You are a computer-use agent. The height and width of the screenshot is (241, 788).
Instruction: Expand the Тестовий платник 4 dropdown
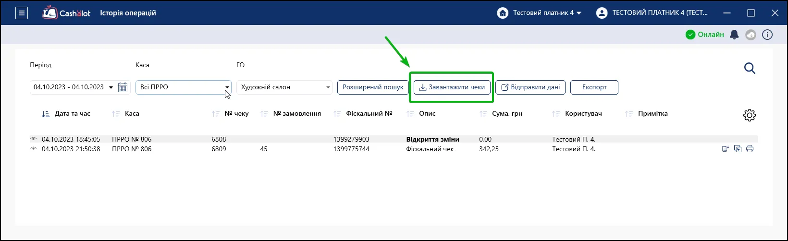click(579, 13)
